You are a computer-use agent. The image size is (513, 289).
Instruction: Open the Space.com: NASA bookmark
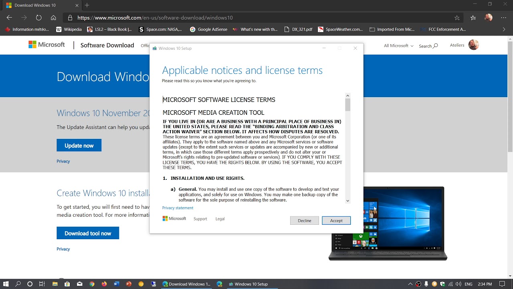point(160,29)
